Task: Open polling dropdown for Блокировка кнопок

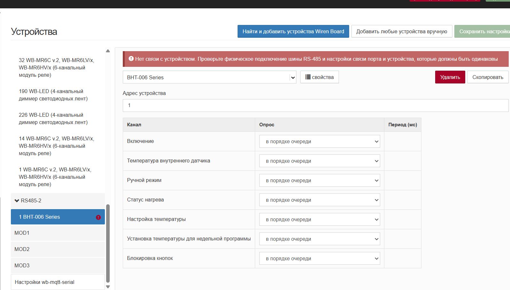Action: [x=319, y=259]
